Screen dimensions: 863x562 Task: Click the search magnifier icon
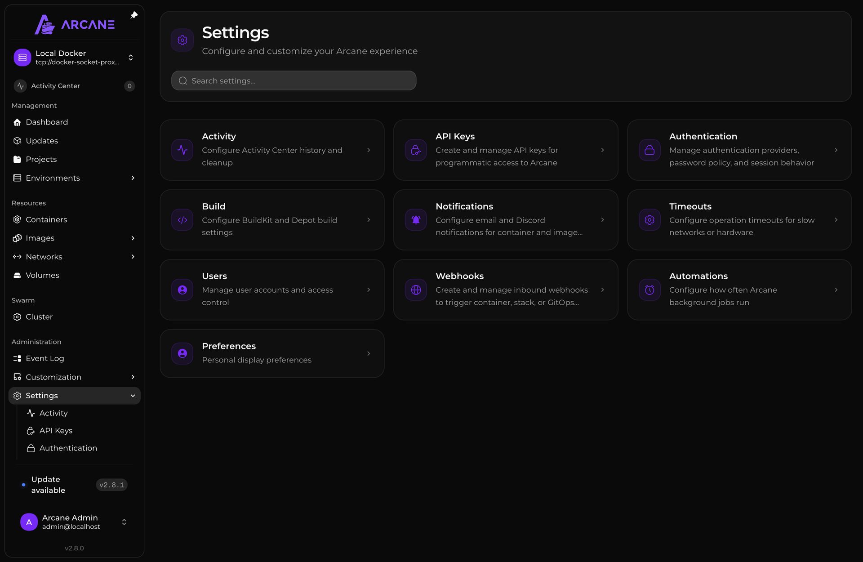pyautogui.click(x=183, y=81)
